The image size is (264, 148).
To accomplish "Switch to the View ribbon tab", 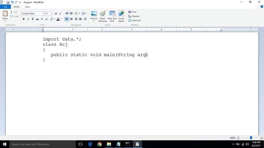I will click(x=27, y=7).
